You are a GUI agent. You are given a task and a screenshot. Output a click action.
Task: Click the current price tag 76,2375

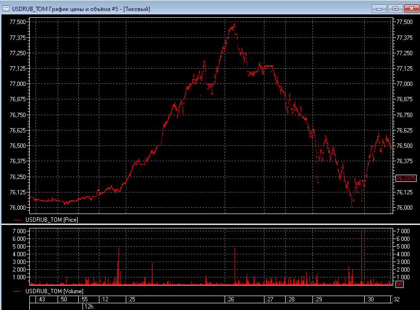click(405, 179)
